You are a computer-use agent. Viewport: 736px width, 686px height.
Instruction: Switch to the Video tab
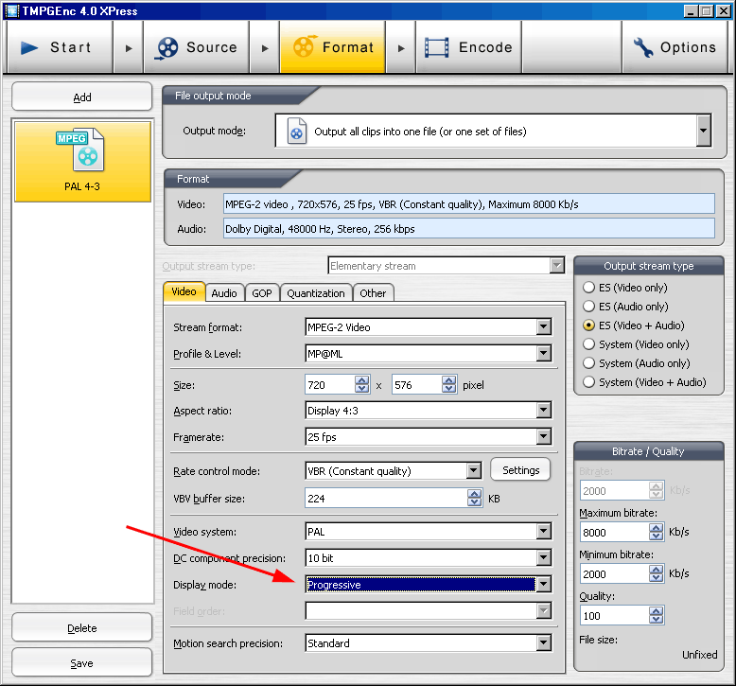point(184,291)
